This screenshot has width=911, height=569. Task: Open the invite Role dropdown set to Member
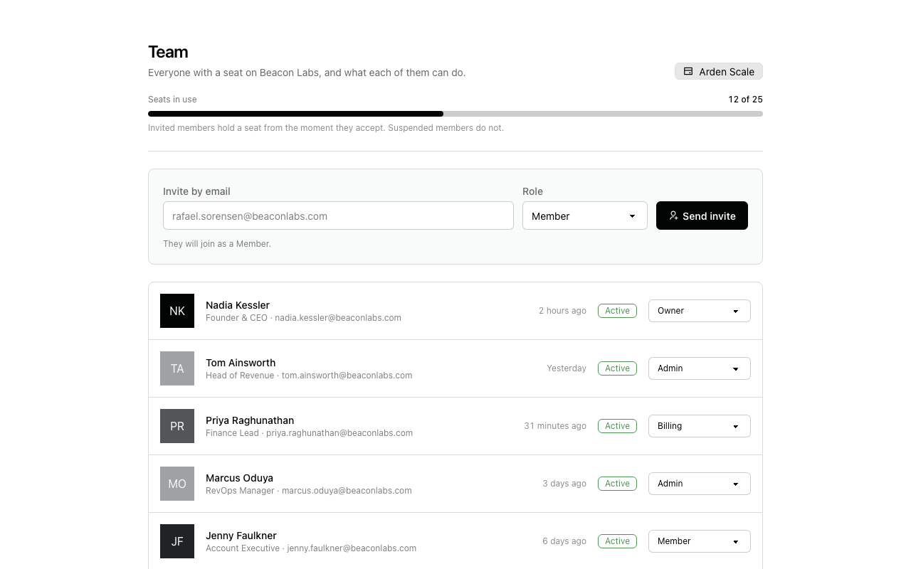[x=585, y=216]
